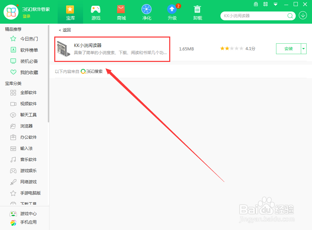312x230 pixels.
Task: Open the download manager arrow icon
Action: pyautogui.click(x=303, y=16)
